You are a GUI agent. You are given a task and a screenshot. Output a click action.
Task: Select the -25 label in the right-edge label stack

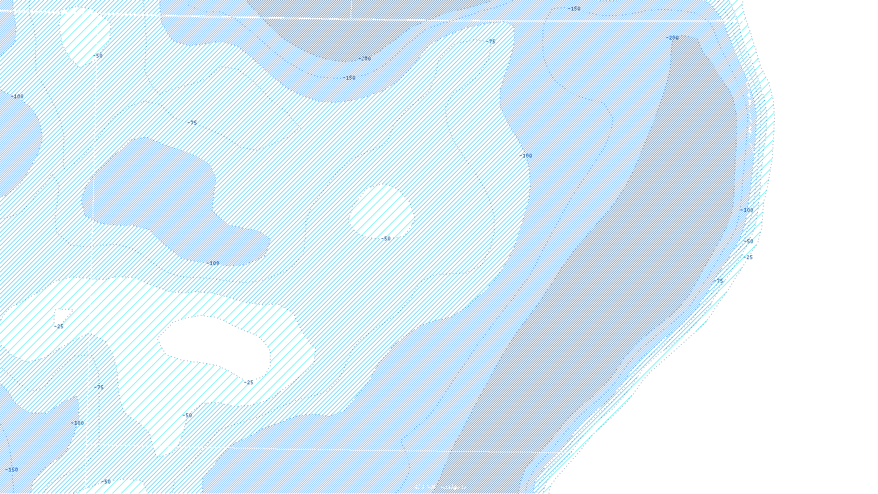coord(747,257)
